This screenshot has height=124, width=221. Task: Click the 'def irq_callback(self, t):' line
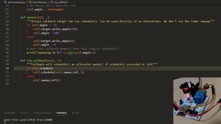[41, 61]
